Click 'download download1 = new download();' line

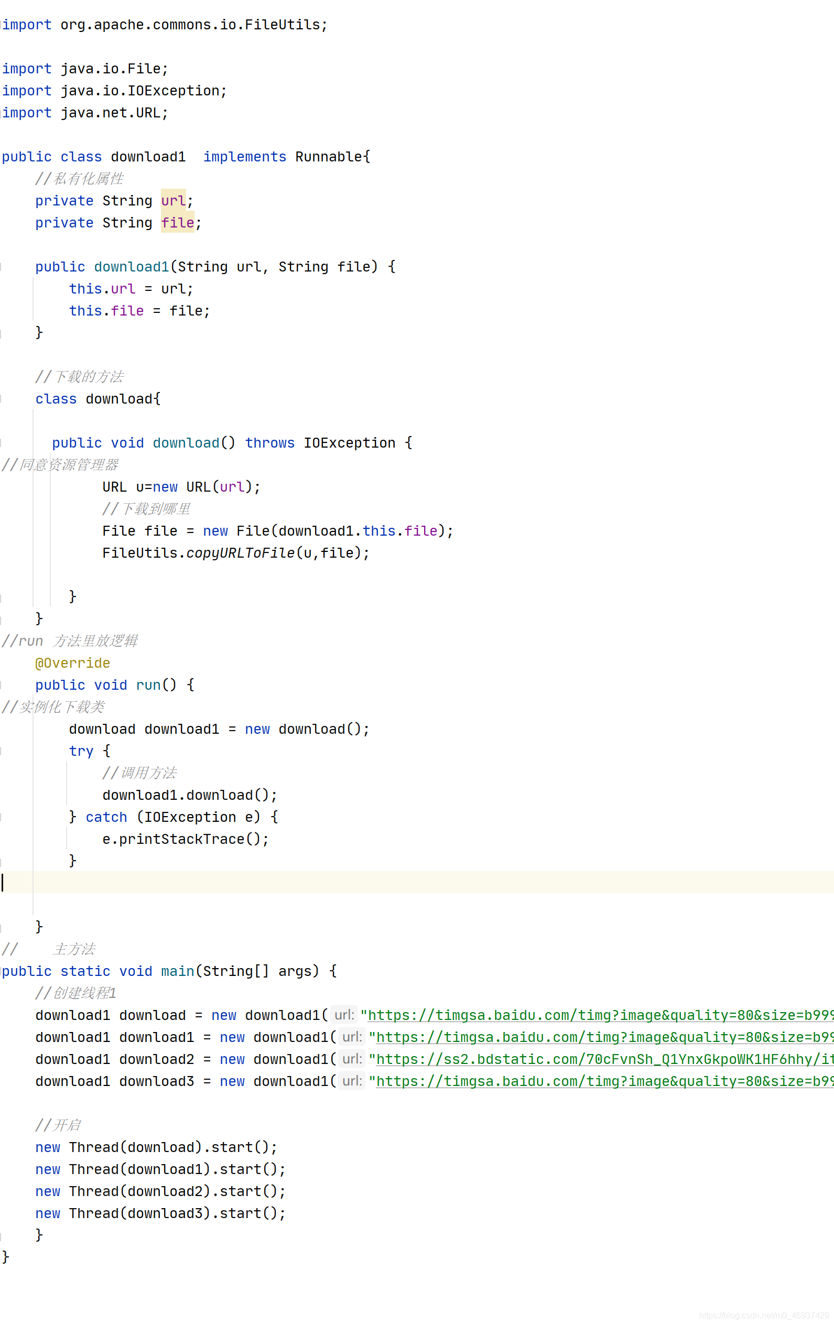(x=219, y=729)
